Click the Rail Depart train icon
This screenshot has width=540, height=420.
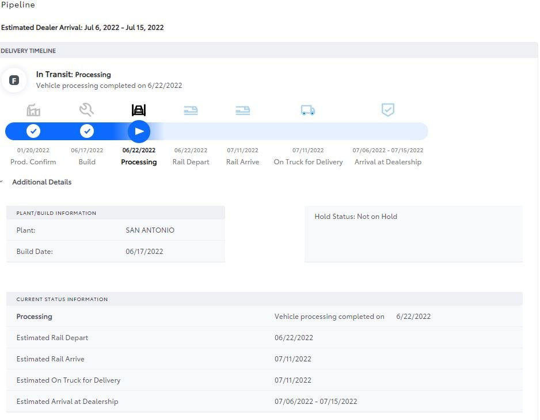pyautogui.click(x=191, y=110)
